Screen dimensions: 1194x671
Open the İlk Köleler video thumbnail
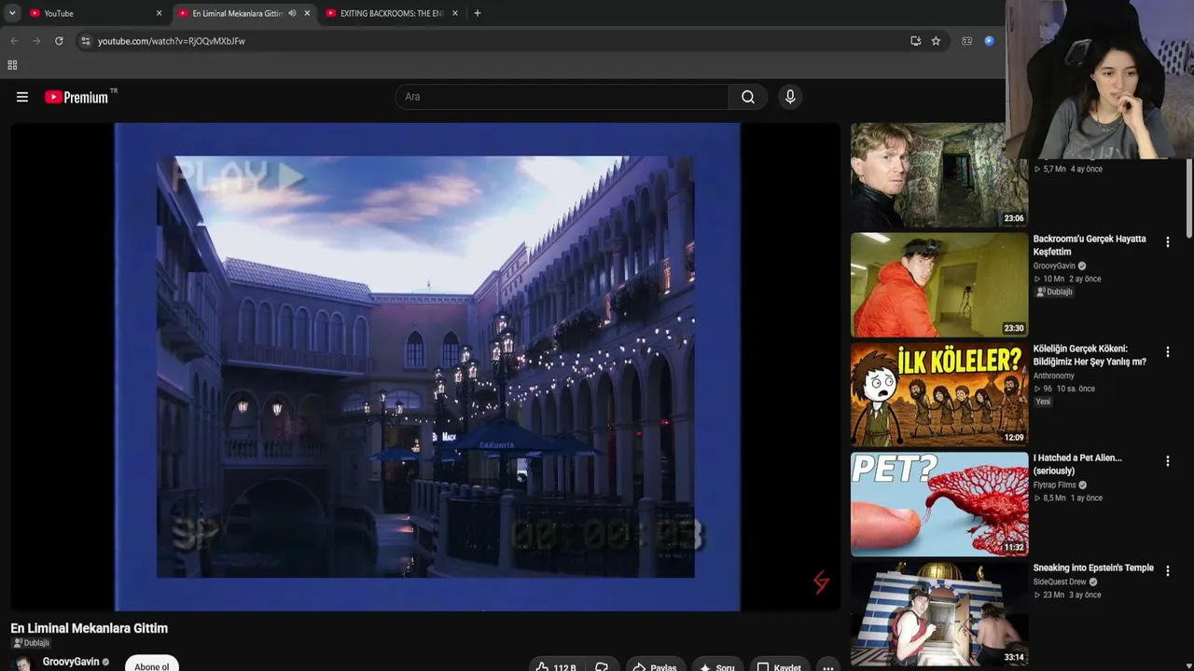pyautogui.click(x=939, y=393)
